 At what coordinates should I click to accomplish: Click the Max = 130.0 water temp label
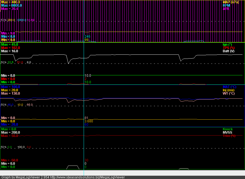coord(10,93)
